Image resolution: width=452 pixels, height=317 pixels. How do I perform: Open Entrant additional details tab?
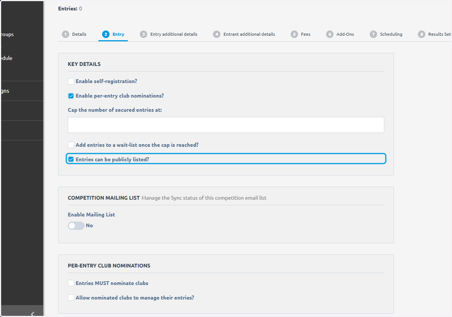click(244, 34)
